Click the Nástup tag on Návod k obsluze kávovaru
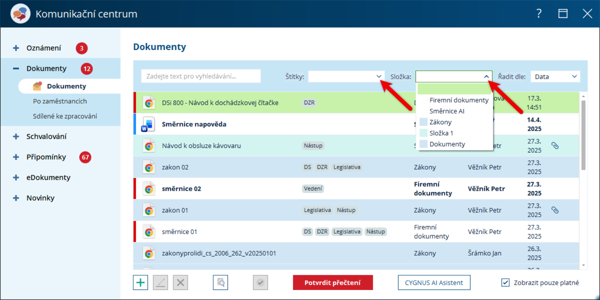The height and width of the screenshot is (300, 600). 313,146
